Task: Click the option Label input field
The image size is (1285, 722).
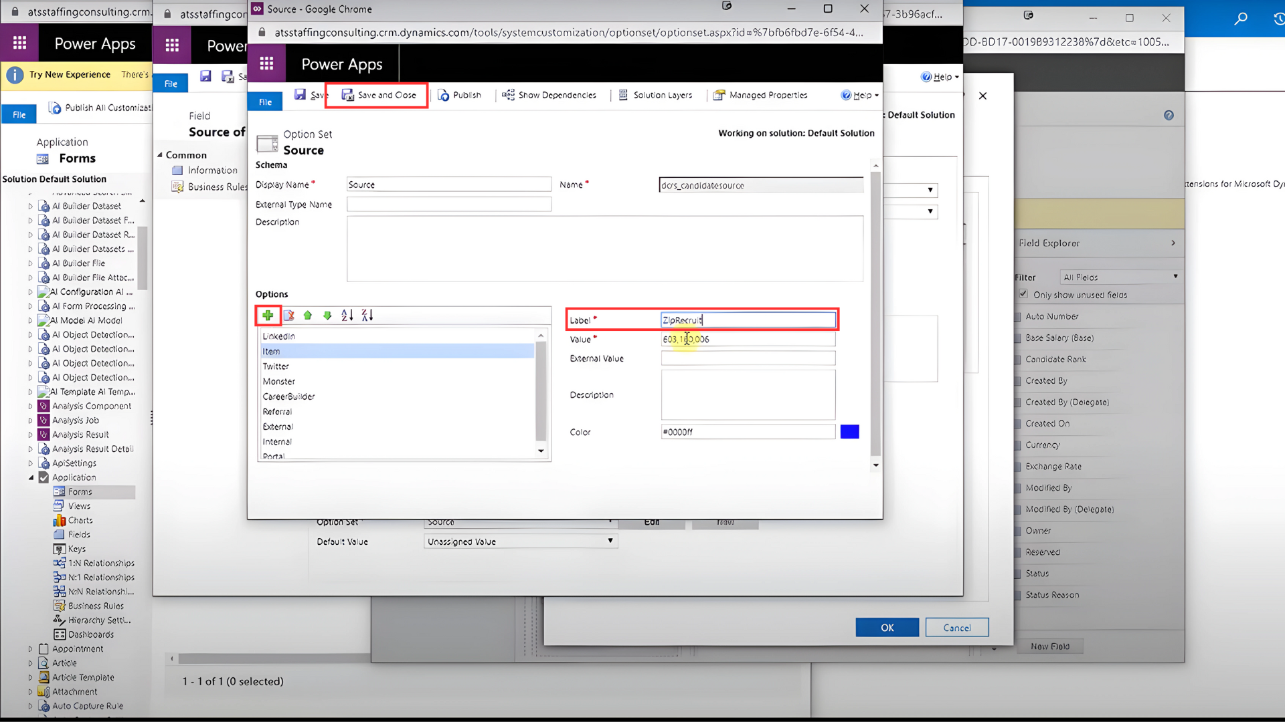Action: [x=748, y=320]
